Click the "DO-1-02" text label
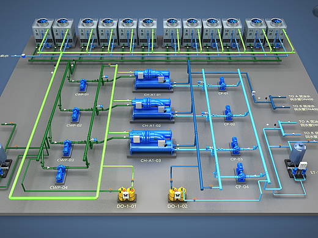The width and height of the screenshot is (318, 238). (177, 206)
